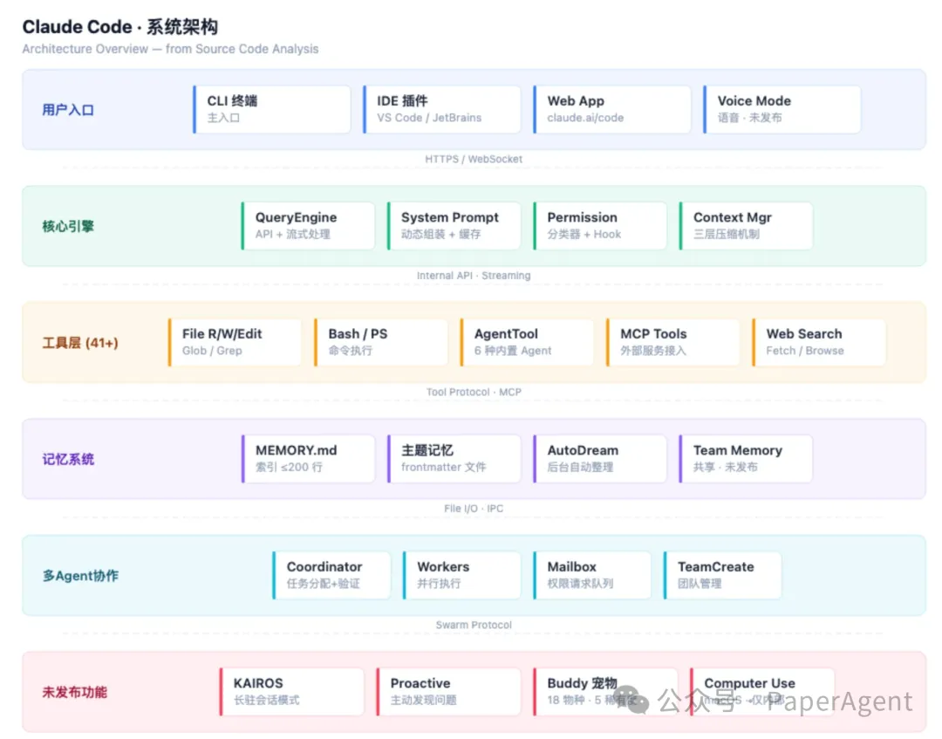The width and height of the screenshot is (942, 739).
Task: Select the Coordinator card
Action: 331,576
